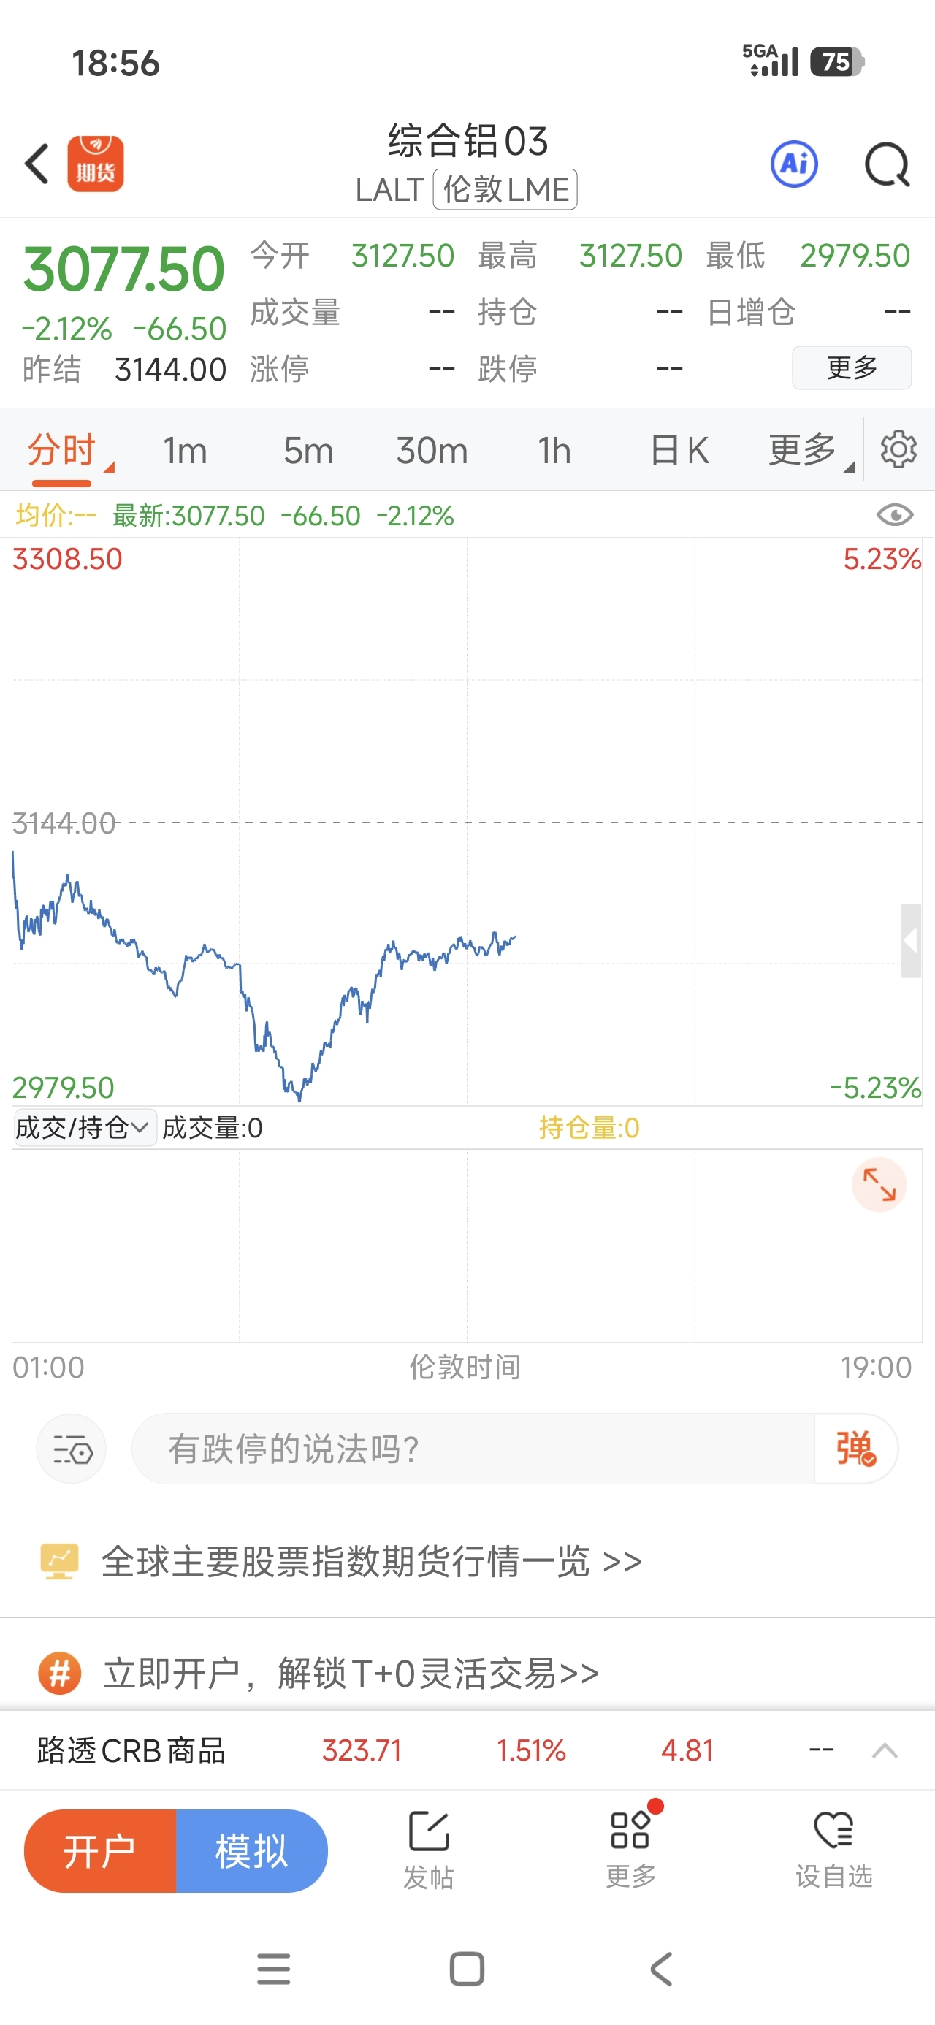This screenshot has height=2025, width=935.
Task: Open the 更多 grid icon in bottom bar
Action: 630,1849
